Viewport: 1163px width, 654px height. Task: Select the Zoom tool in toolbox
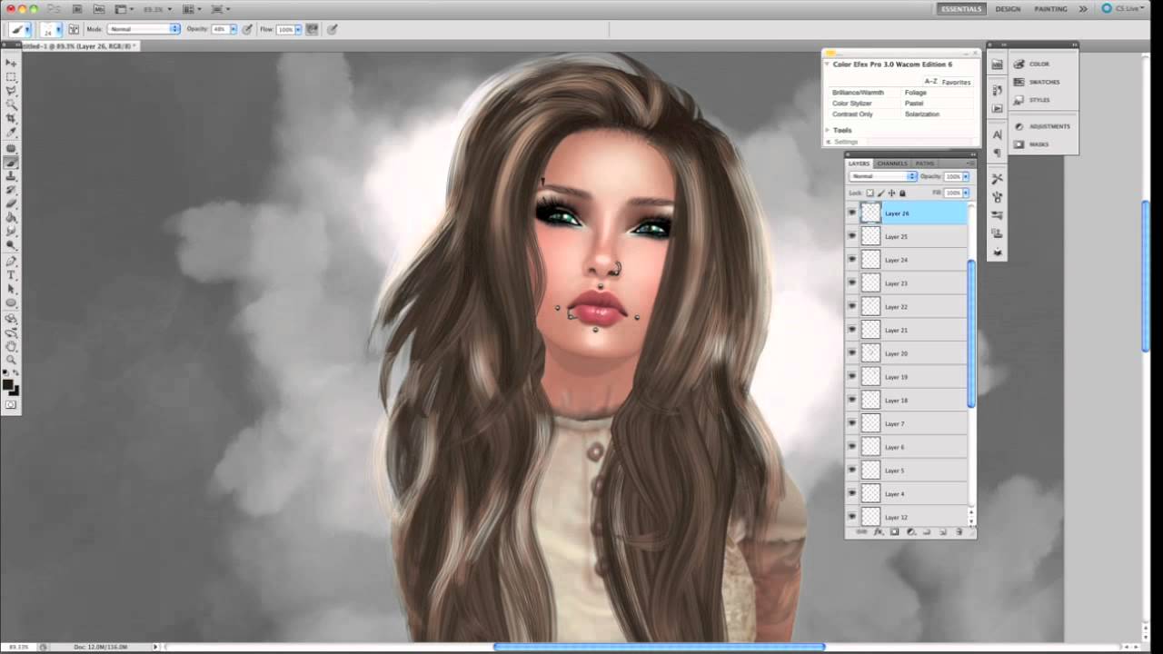(11, 360)
